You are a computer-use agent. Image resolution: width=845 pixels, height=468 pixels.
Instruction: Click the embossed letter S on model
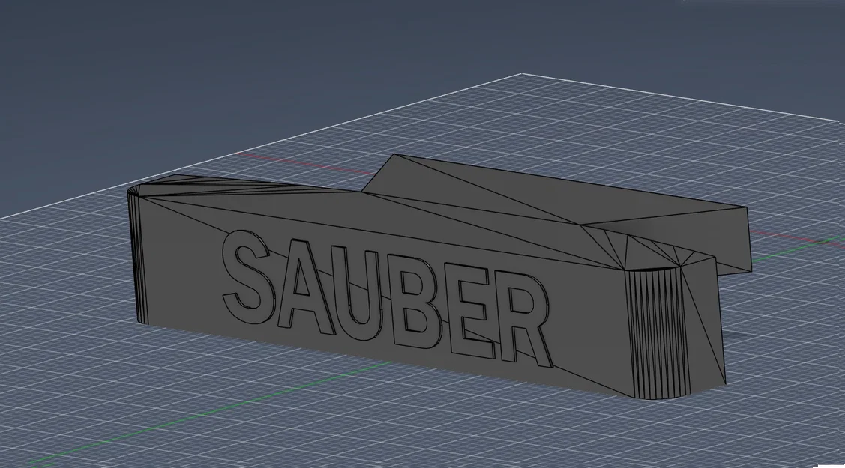point(250,277)
